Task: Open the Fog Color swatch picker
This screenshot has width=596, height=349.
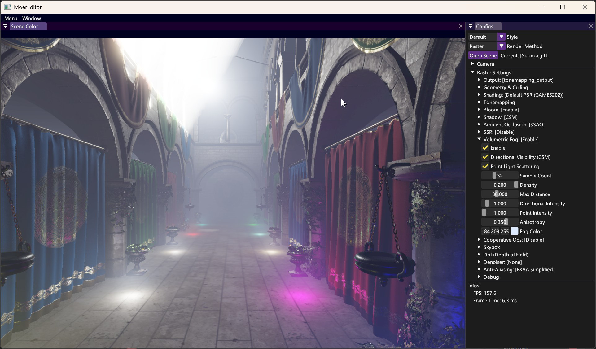Action: tap(514, 231)
